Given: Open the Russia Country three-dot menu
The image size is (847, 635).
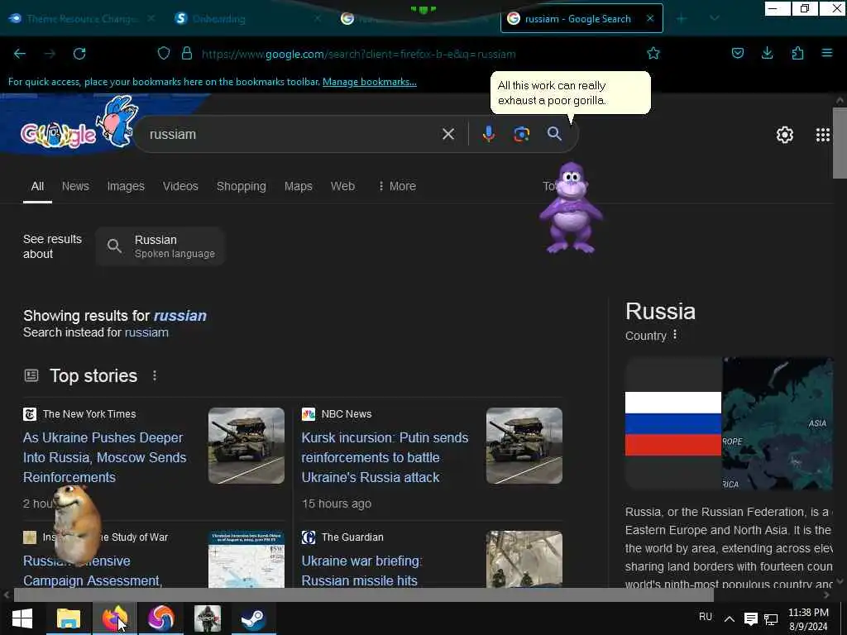Looking at the screenshot, I should click(x=675, y=336).
